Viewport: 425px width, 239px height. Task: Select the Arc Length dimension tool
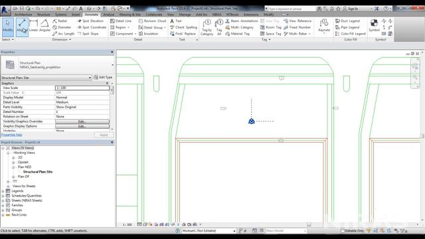click(64, 34)
